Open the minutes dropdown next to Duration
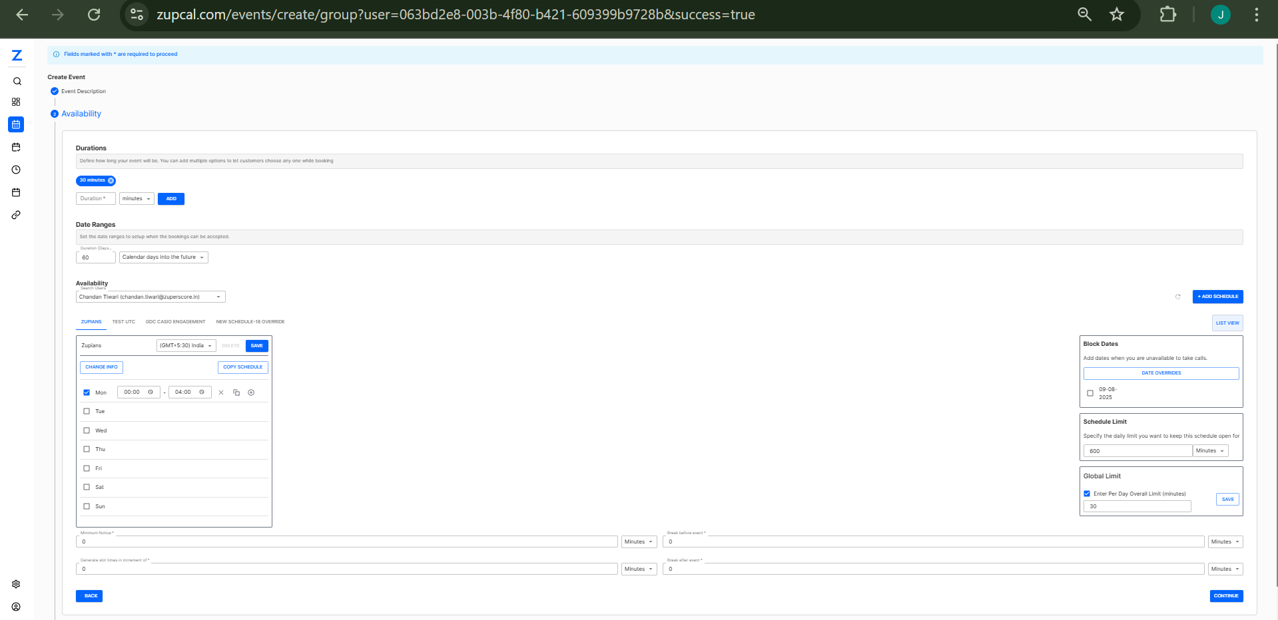Screen dimensions: 1278x620 coord(136,198)
